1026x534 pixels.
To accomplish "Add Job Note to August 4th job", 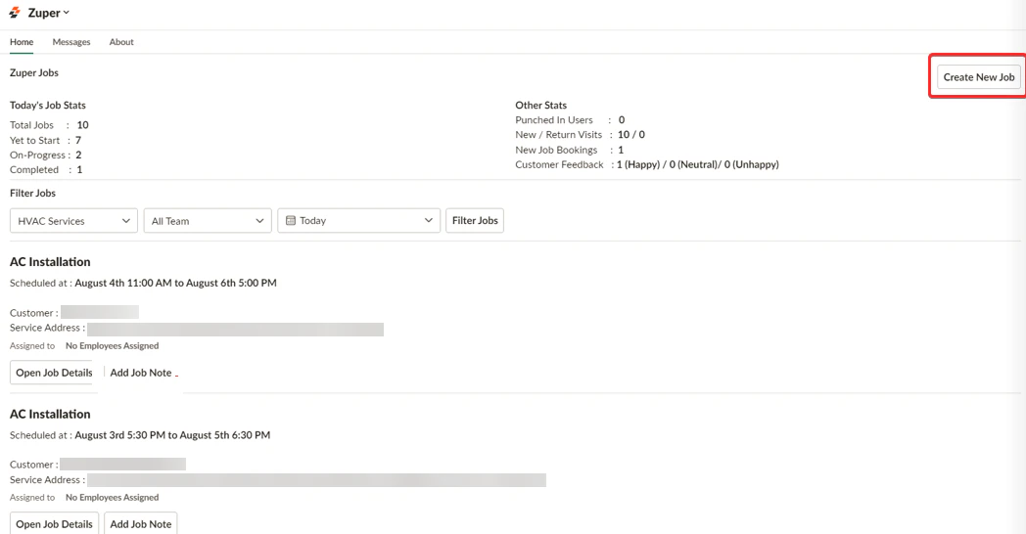I will tap(141, 373).
